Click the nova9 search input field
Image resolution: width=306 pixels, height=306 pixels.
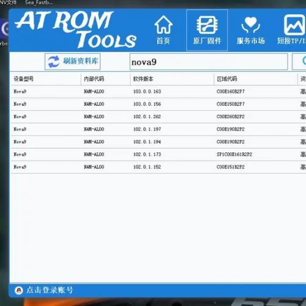209,62
